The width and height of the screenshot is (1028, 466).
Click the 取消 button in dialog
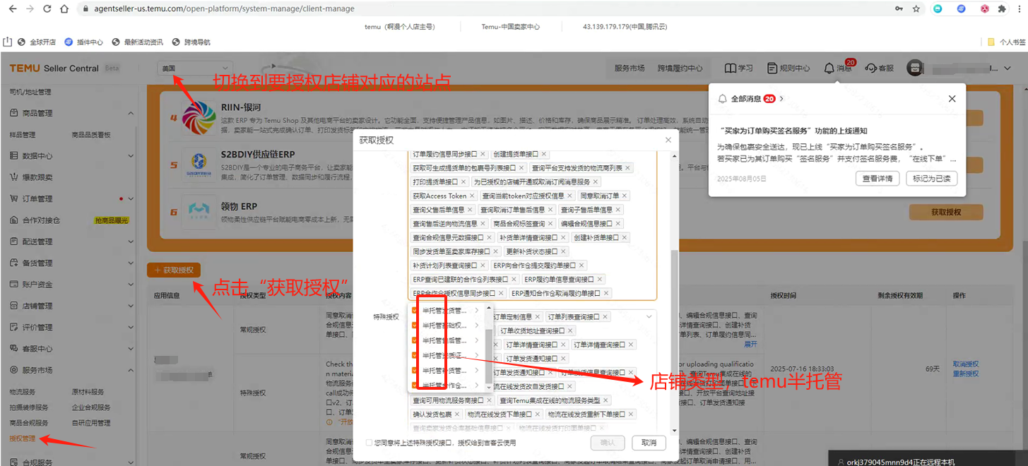click(649, 443)
